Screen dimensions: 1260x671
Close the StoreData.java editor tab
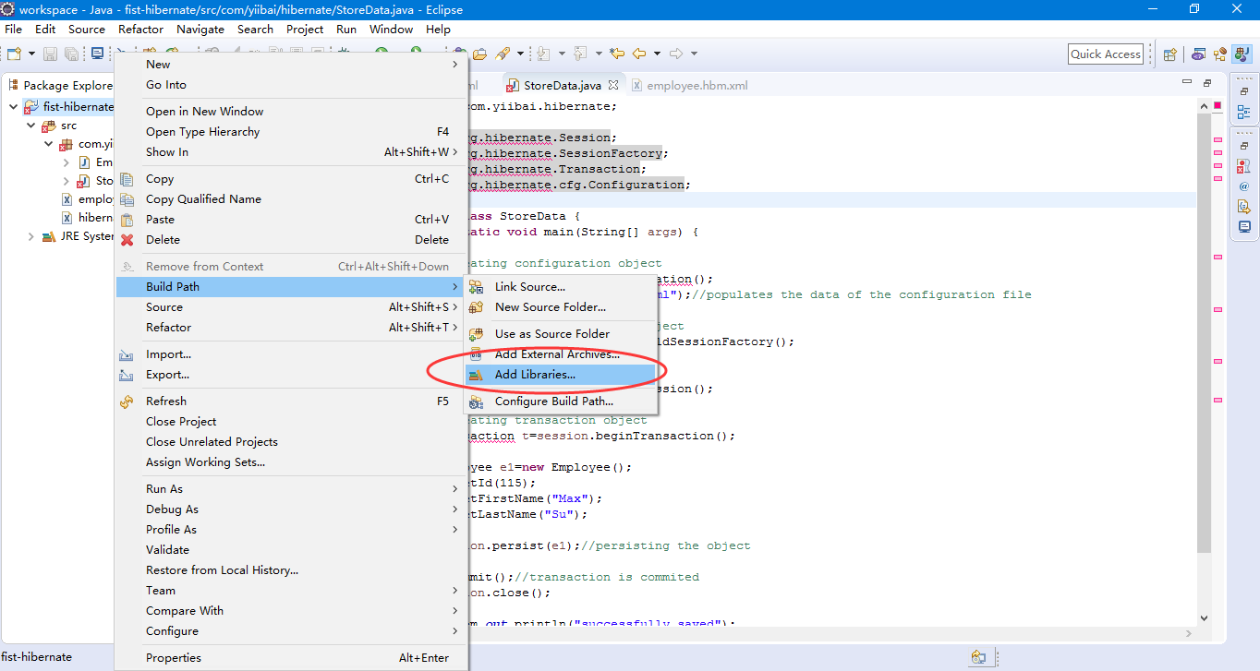tap(612, 85)
